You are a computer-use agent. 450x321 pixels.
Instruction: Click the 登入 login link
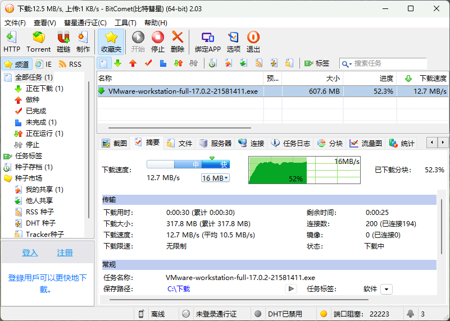coord(30,253)
